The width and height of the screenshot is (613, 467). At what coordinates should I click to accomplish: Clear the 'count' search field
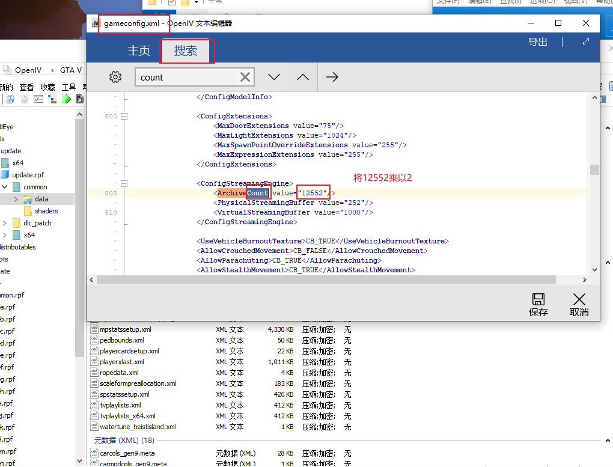pyautogui.click(x=245, y=77)
